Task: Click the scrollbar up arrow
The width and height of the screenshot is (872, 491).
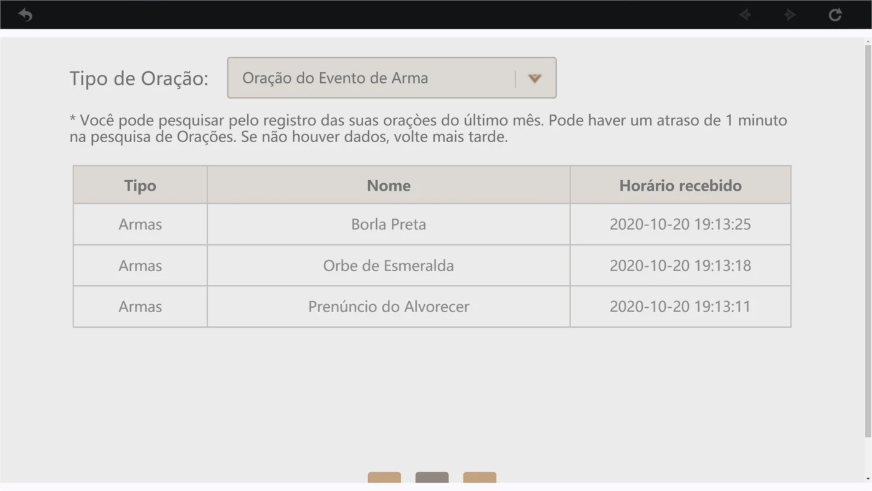Action: point(868,41)
